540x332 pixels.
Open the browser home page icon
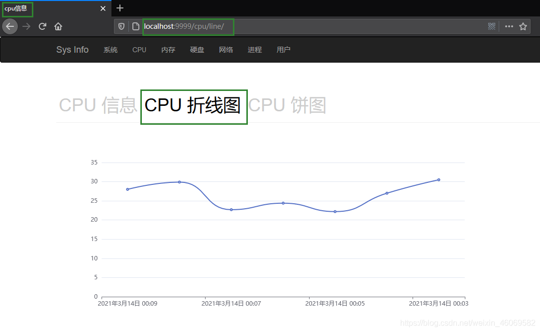(58, 26)
